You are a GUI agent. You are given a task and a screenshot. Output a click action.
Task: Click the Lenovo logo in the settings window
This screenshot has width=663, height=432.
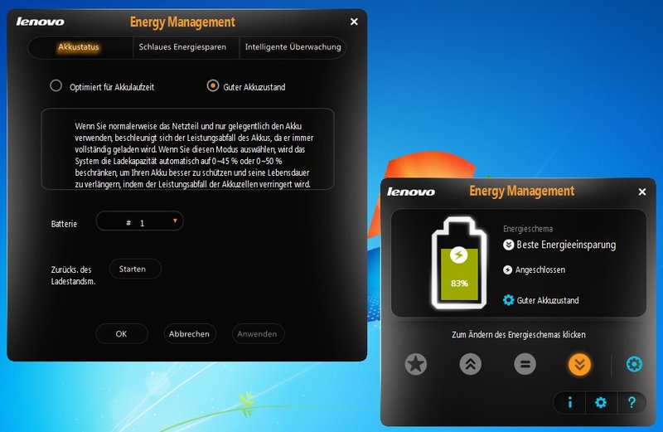pyautogui.click(x=40, y=22)
